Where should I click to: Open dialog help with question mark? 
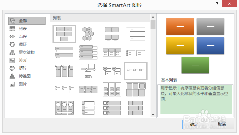[x=217, y=4]
